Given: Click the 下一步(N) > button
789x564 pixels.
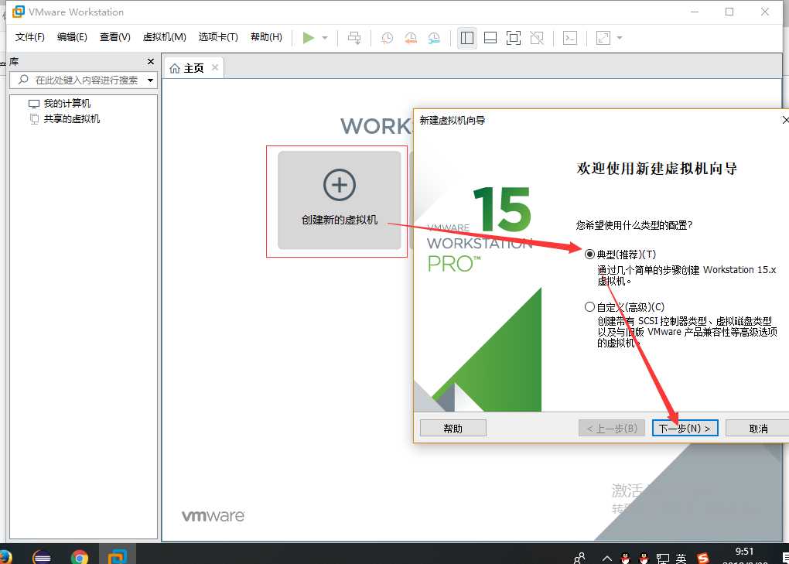Looking at the screenshot, I should tap(685, 428).
